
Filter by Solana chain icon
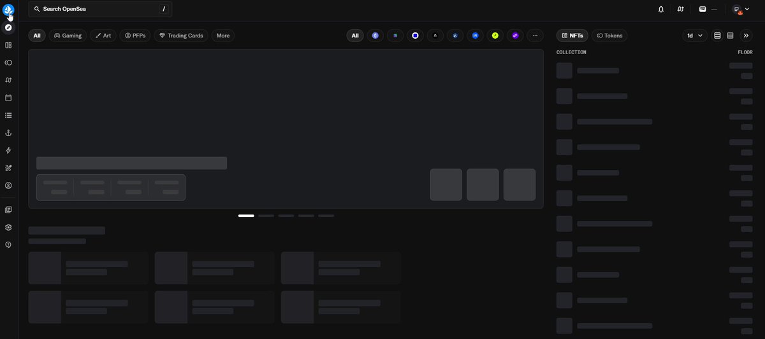tap(395, 36)
